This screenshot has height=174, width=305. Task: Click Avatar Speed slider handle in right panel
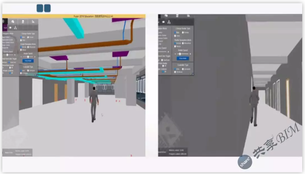pos(180,54)
